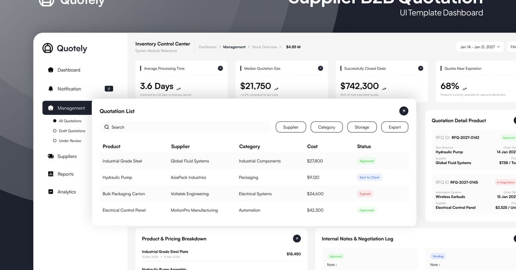Screen dimensions: 516x270
Task: Click the expand arrow on Quotation List panel
Action: pos(403,111)
